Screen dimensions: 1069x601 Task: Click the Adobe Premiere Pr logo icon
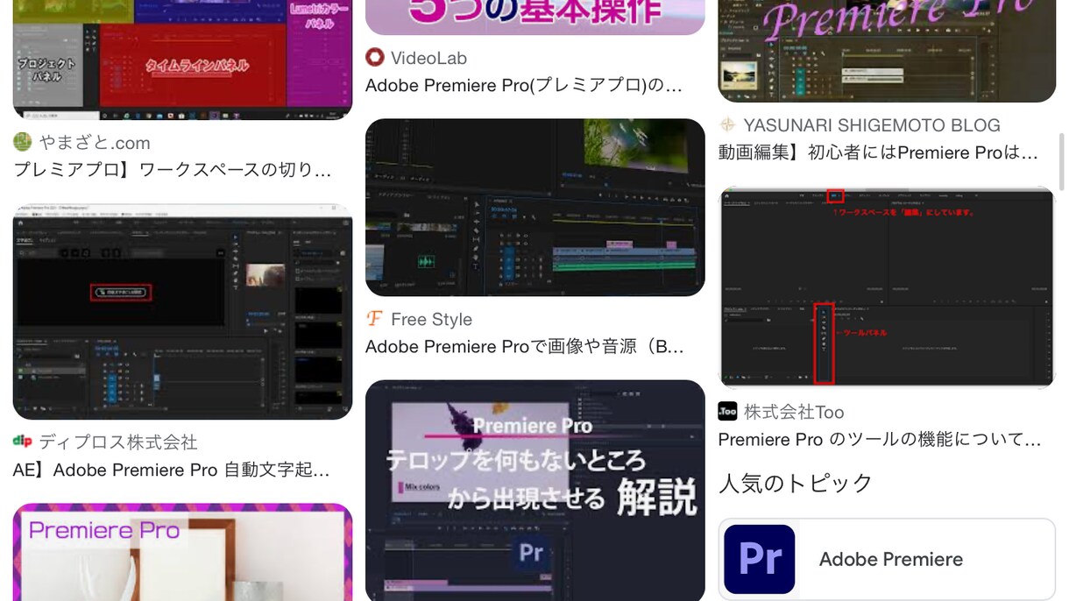click(x=760, y=559)
